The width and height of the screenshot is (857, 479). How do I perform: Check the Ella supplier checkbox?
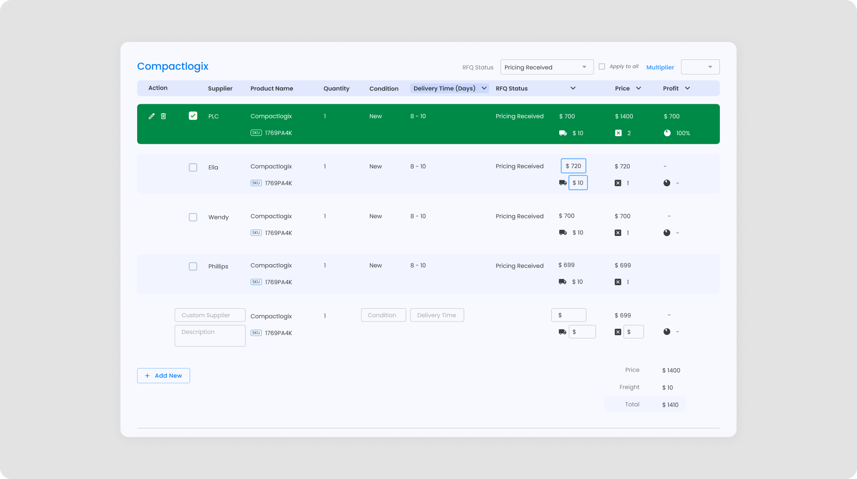point(193,167)
